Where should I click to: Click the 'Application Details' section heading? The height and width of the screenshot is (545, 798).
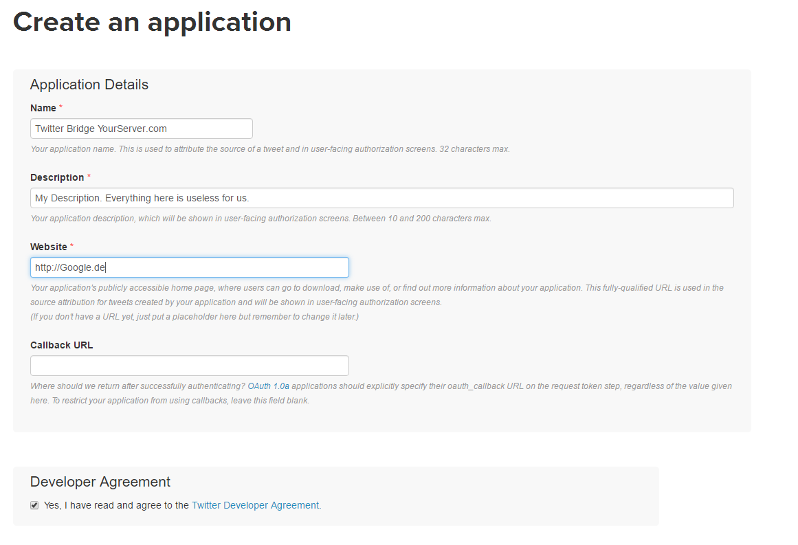coord(89,85)
